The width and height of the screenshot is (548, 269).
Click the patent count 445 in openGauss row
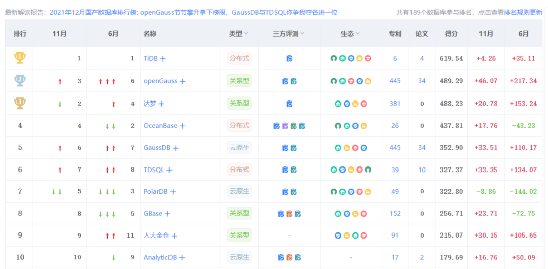(x=395, y=81)
